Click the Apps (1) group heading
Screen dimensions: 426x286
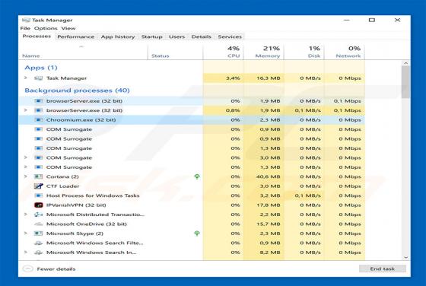point(41,68)
